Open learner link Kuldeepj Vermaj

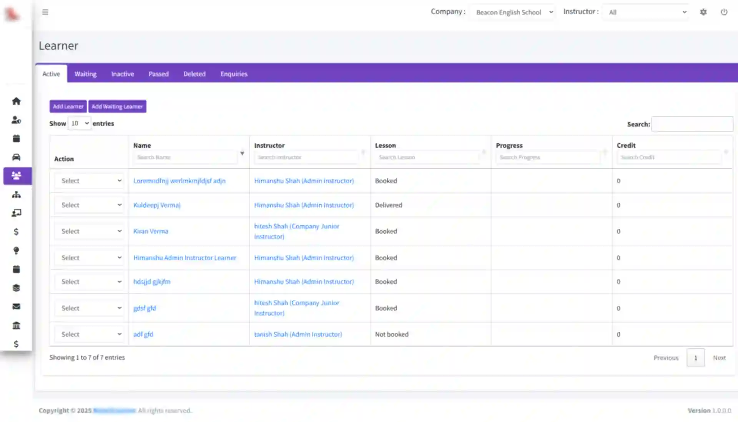click(x=157, y=205)
